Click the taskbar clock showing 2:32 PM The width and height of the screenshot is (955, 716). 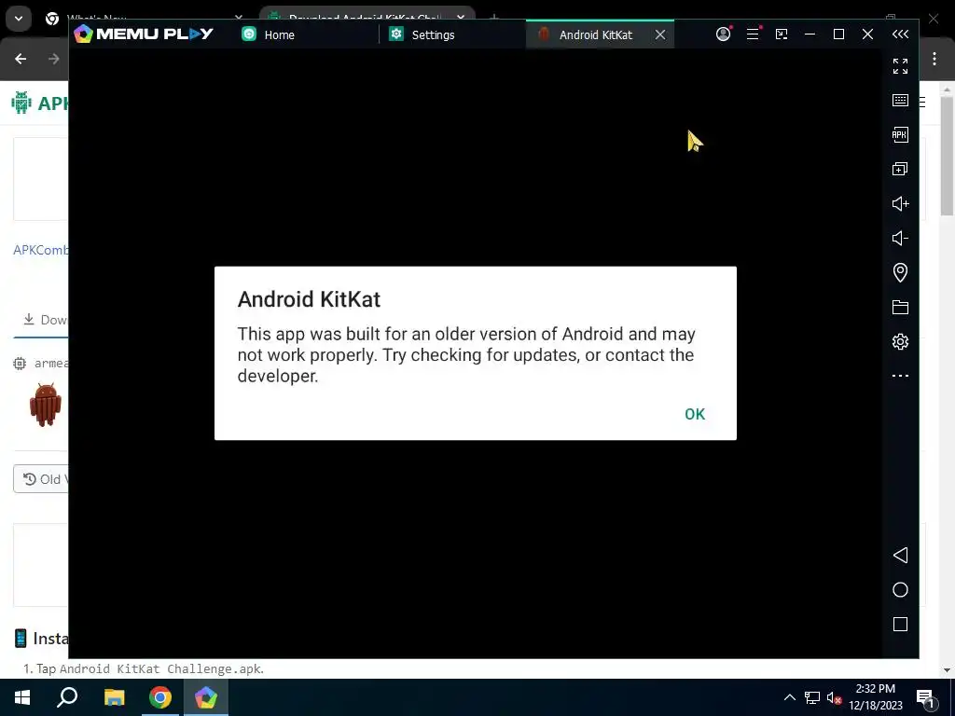[875, 697]
